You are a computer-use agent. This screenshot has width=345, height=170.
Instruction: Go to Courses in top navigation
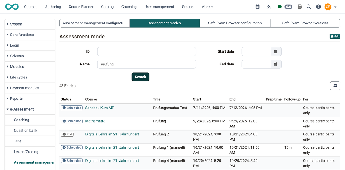pyautogui.click(x=31, y=7)
